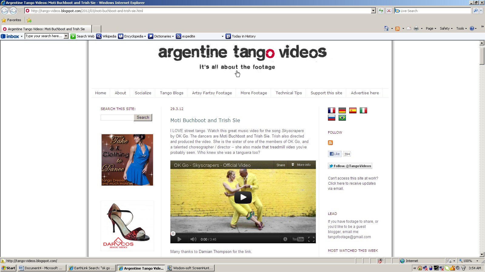Click the video progress scrubber handle
The height and width of the screenshot is (272, 485).
pyautogui.click(x=173, y=234)
